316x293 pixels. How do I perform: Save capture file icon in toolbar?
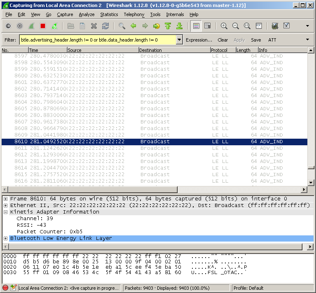point(82,26)
